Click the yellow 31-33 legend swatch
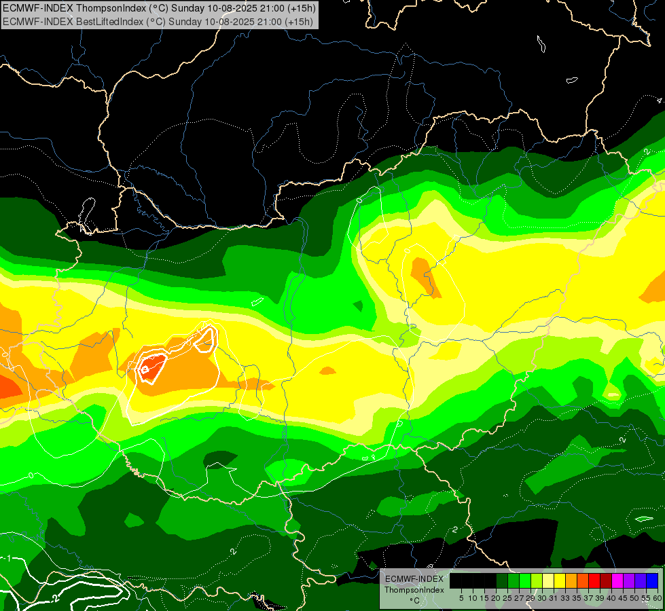This screenshot has width=665, height=611. 560,580
